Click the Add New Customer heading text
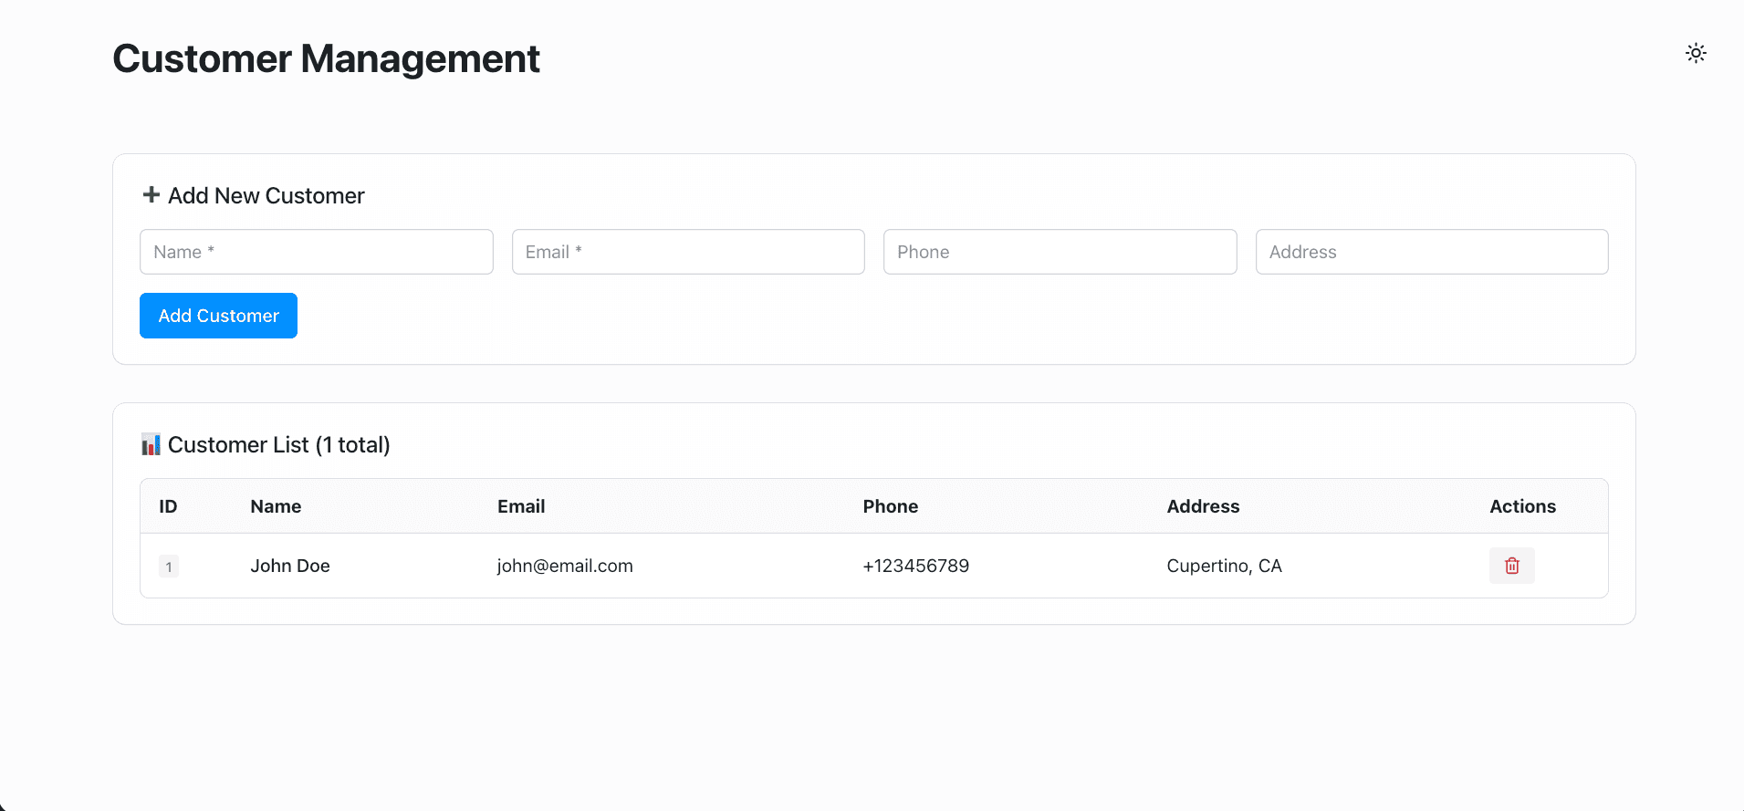Image resolution: width=1744 pixels, height=811 pixels. tap(266, 195)
